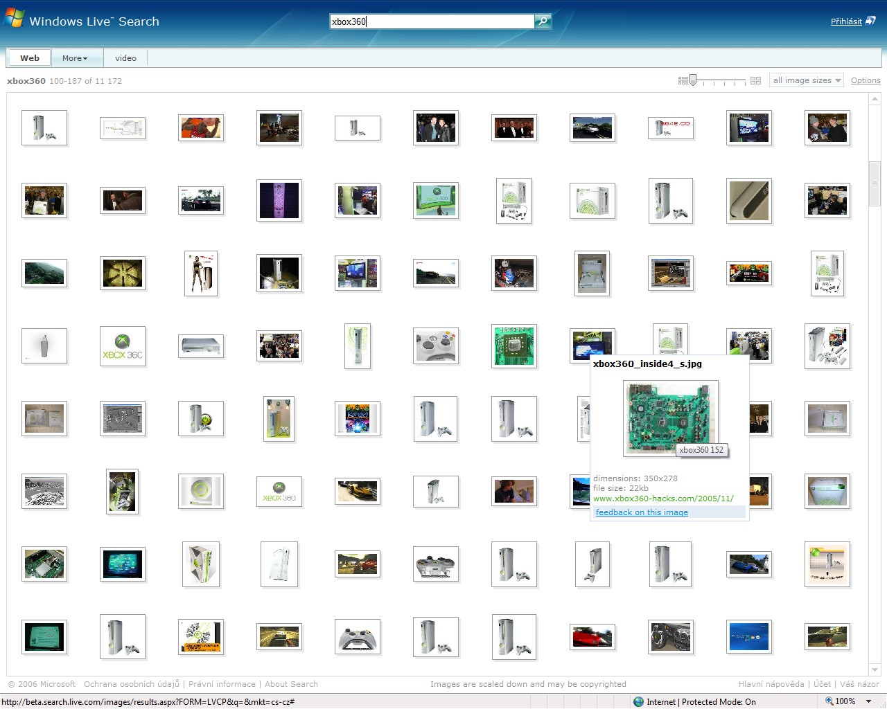Click the Internet zone globe icon
The height and width of the screenshot is (709, 887).
(639, 701)
